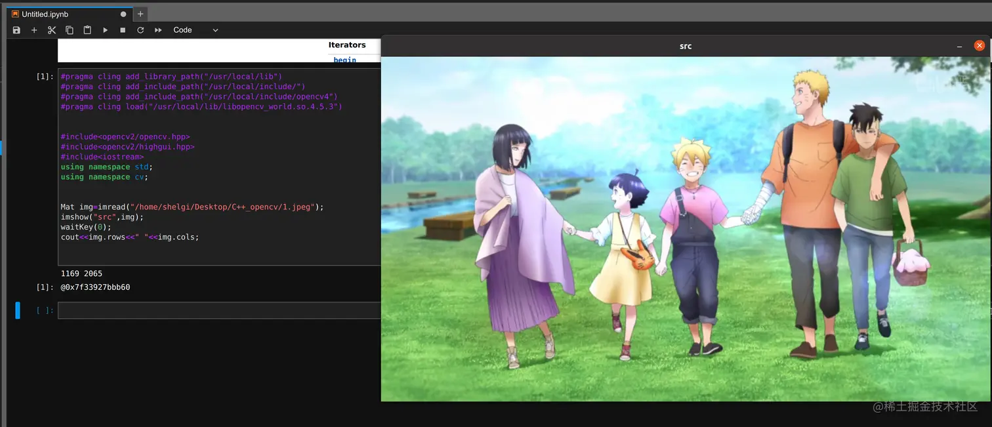Viewport: 992px width, 427px height.
Task: Click the src window title bar
Action: click(x=685, y=46)
